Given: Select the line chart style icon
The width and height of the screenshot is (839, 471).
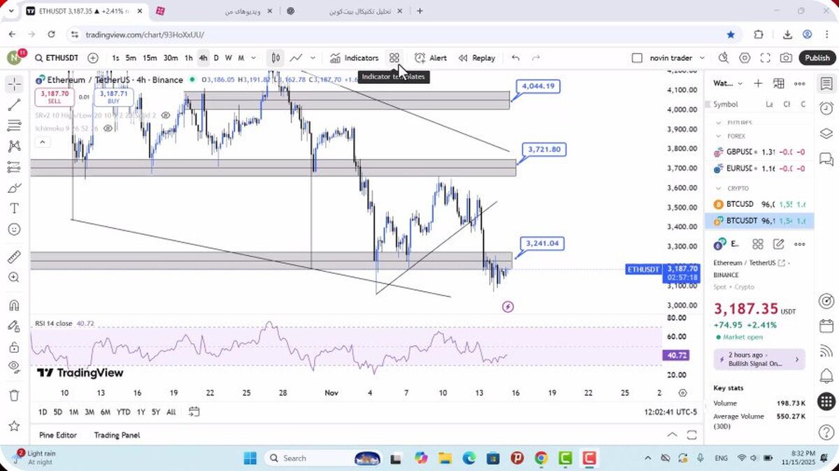Looking at the screenshot, I should click(x=296, y=58).
